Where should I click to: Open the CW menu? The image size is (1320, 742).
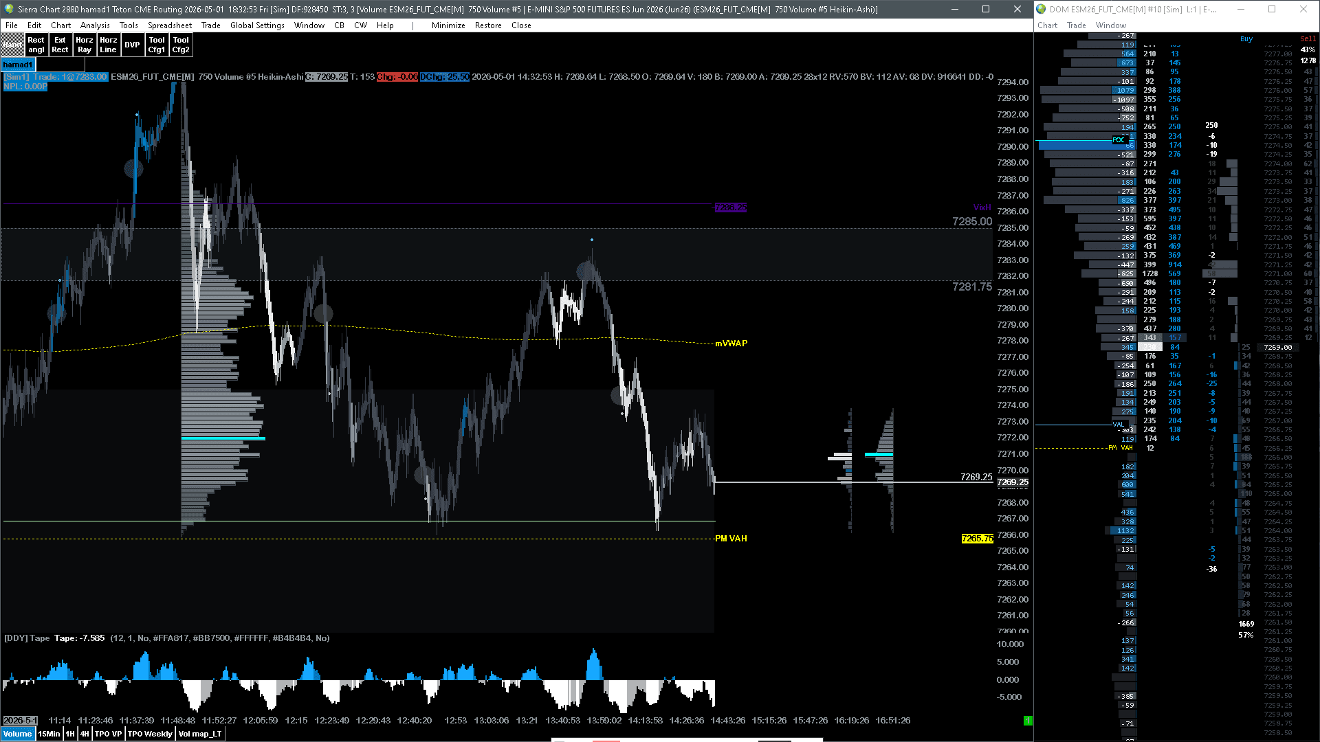click(x=360, y=25)
